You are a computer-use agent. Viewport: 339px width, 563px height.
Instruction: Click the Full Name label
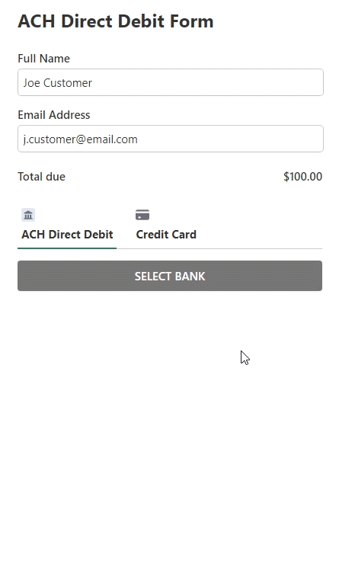44,58
